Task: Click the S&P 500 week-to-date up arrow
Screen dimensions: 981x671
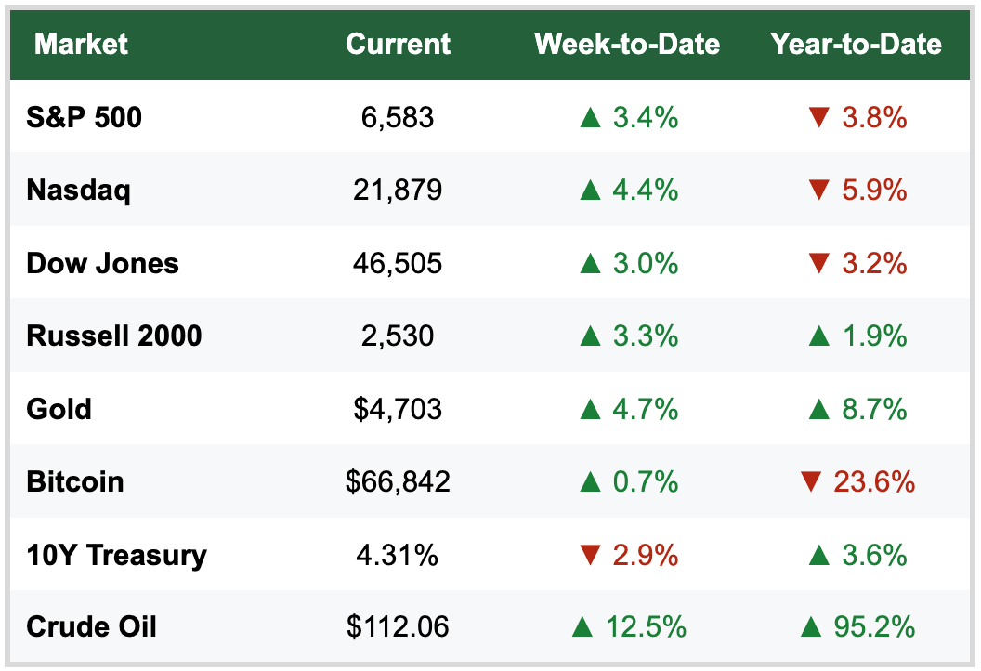Action: click(590, 118)
